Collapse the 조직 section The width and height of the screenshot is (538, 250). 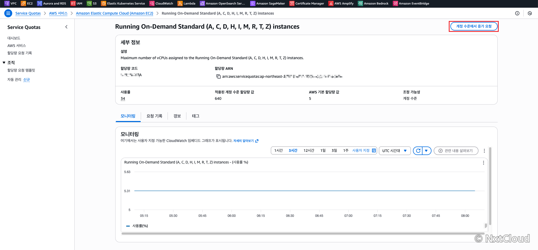pos(4,63)
